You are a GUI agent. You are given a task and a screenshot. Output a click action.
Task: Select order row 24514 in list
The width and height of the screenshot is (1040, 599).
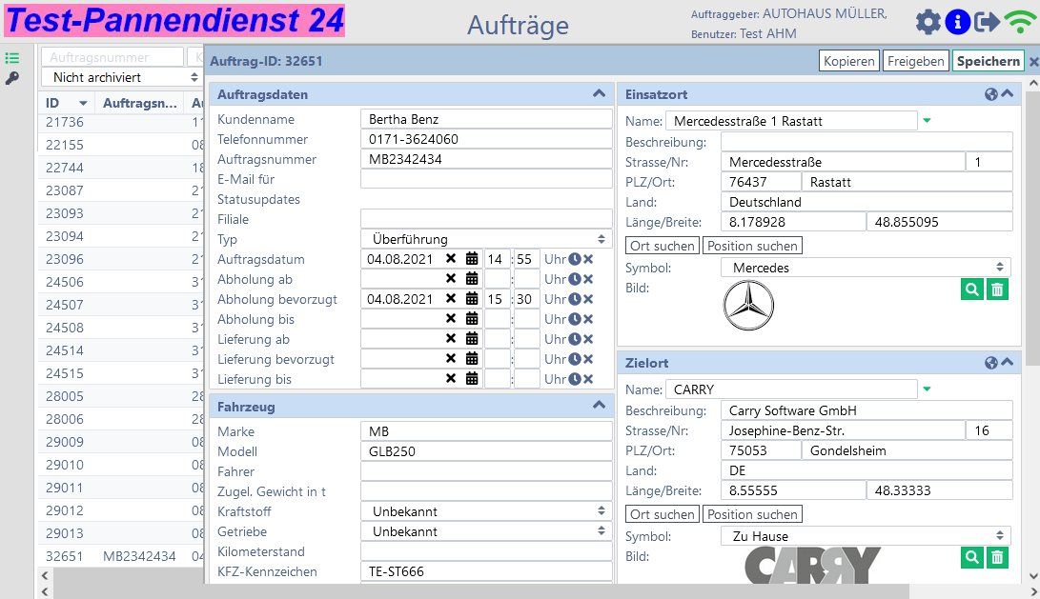[x=121, y=350]
